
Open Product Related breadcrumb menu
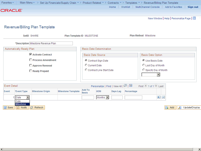point(93,3)
